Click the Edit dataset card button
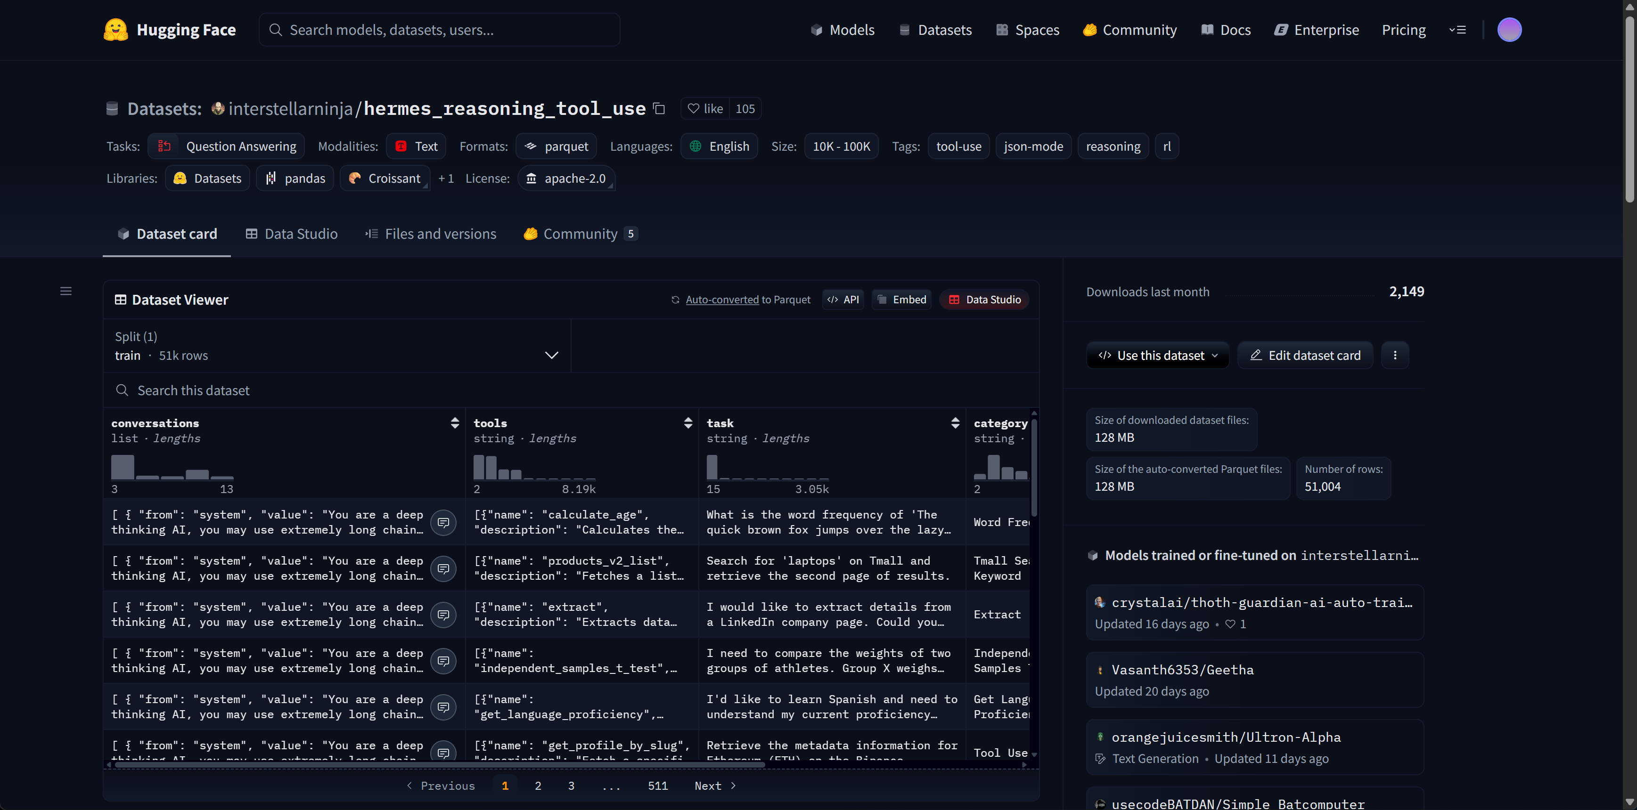This screenshot has height=810, width=1637. (x=1305, y=355)
